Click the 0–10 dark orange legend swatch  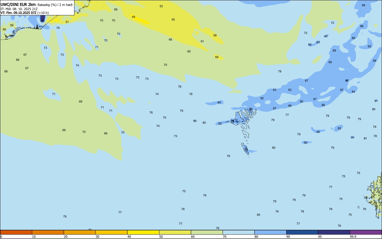tap(16, 232)
